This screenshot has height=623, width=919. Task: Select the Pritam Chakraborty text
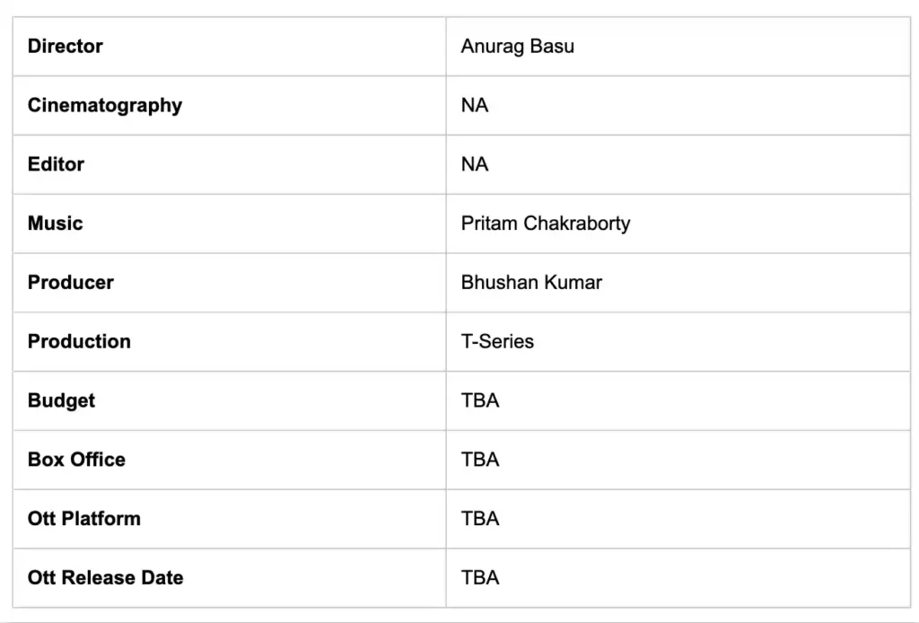pyautogui.click(x=545, y=224)
